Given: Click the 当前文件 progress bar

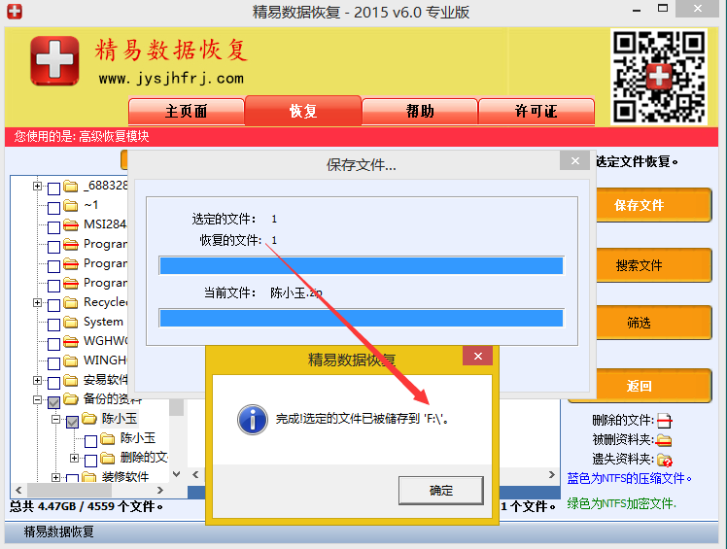Looking at the screenshot, I should (x=362, y=318).
